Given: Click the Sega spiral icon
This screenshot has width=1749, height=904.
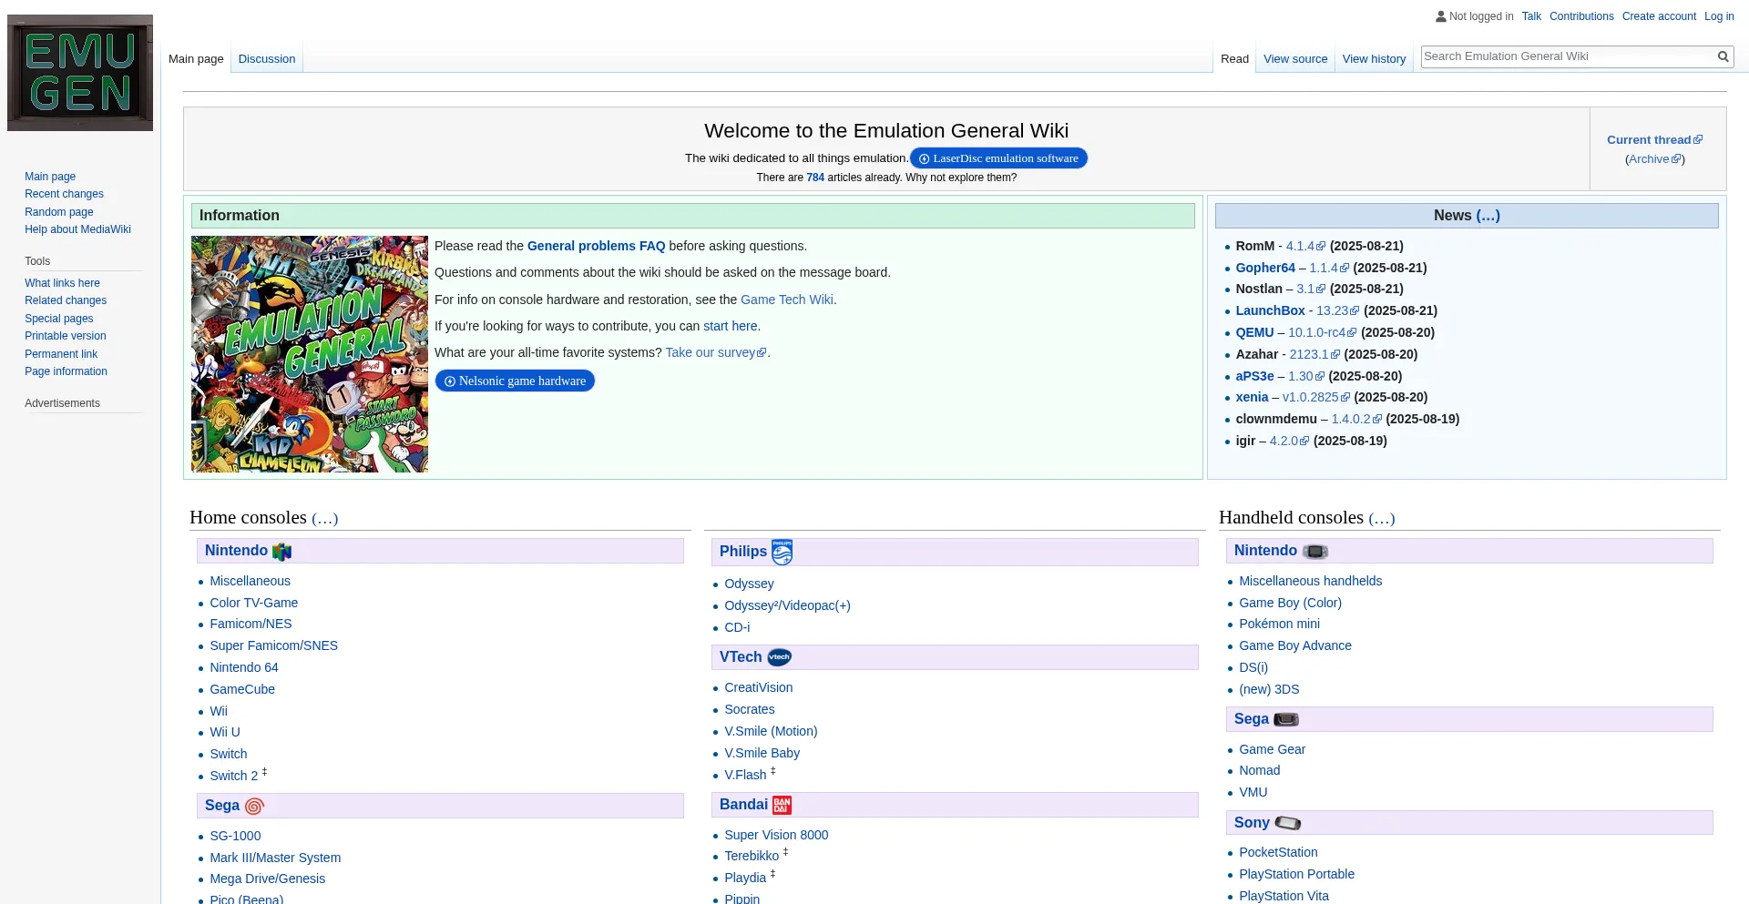Looking at the screenshot, I should tap(253, 807).
